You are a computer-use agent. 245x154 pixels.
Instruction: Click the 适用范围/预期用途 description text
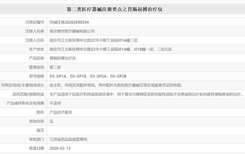(146, 94)
